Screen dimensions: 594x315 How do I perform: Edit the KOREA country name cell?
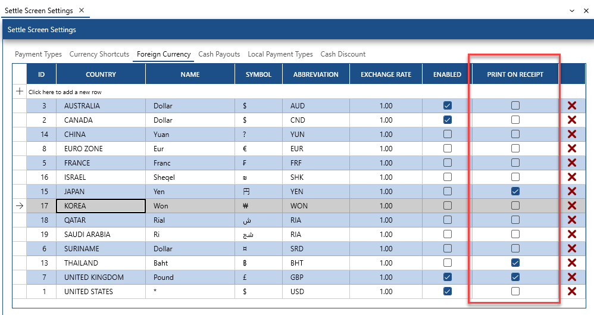tap(101, 205)
